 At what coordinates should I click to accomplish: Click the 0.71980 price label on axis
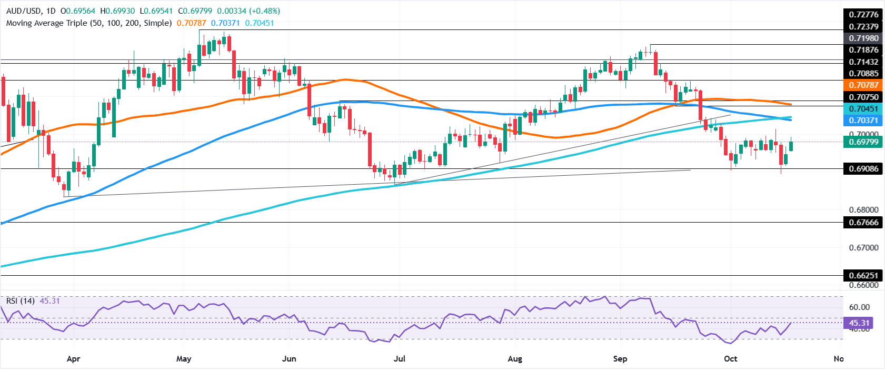pos(863,38)
